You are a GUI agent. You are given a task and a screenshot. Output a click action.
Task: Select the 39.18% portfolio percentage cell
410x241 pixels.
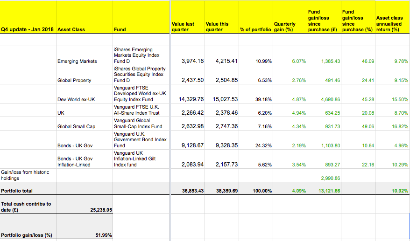tap(255, 99)
